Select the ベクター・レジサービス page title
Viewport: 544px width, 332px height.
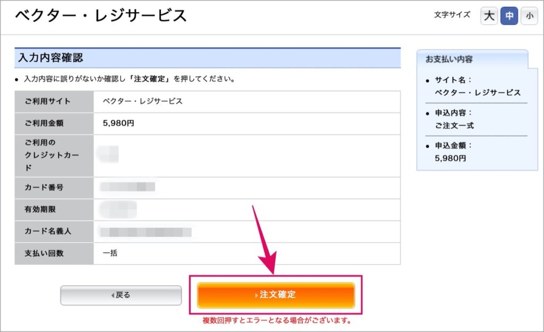[x=100, y=15]
